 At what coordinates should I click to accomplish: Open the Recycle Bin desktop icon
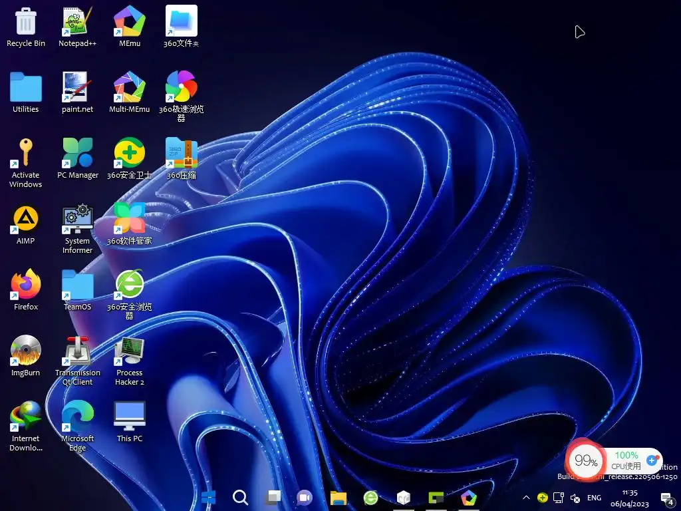pos(26,27)
